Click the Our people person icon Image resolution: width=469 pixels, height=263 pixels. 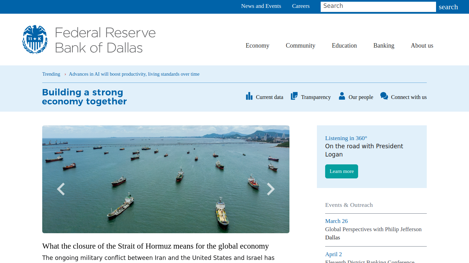pyautogui.click(x=342, y=96)
